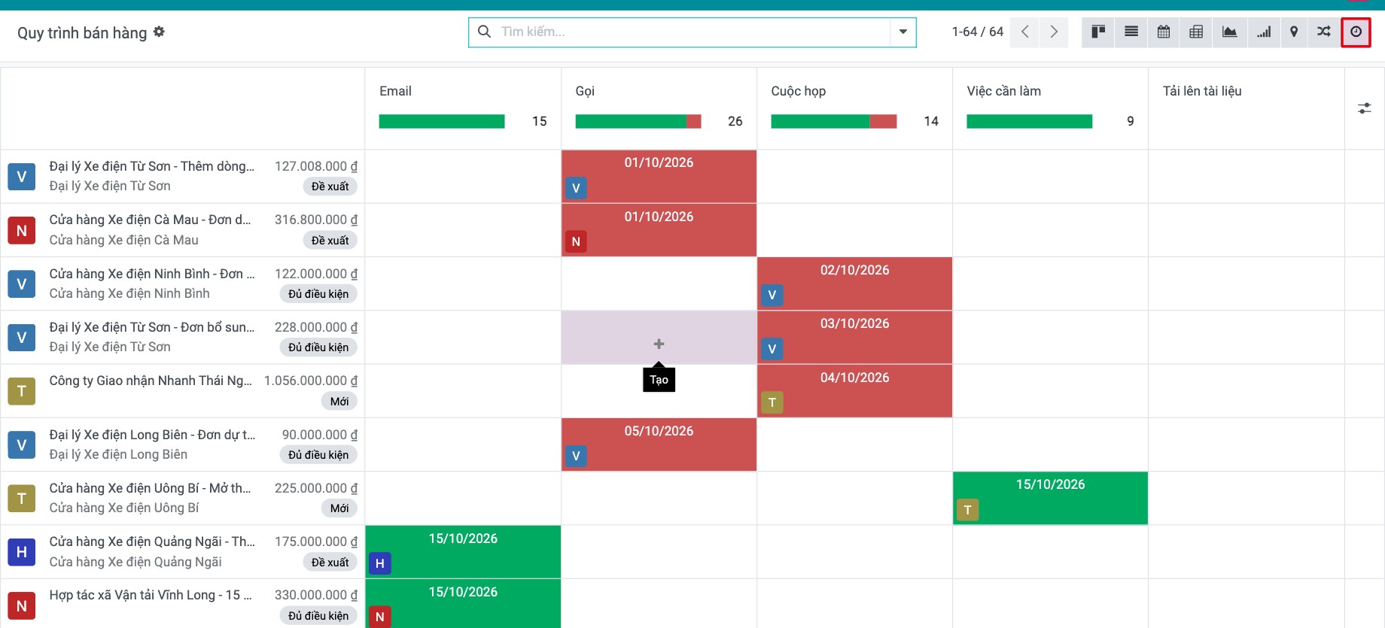
Task: Open the 05/10/2026 call activity cell
Action: coord(659,444)
